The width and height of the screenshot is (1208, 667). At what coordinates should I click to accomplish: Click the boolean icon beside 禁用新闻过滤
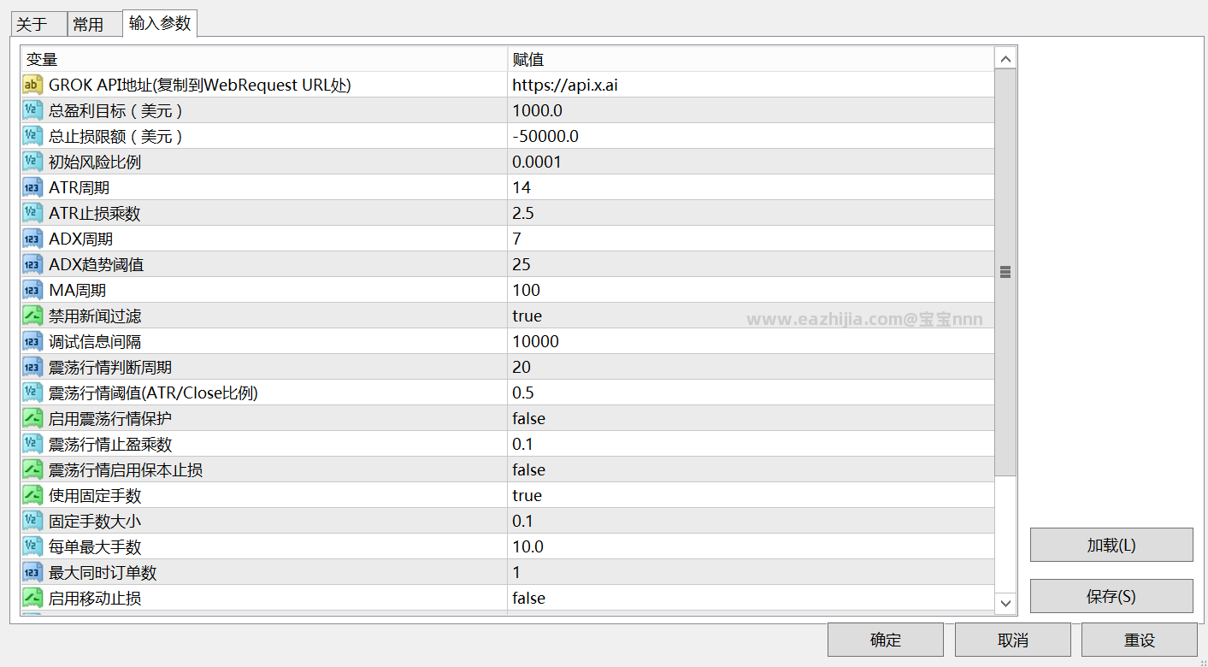click(x=32, y=316)
